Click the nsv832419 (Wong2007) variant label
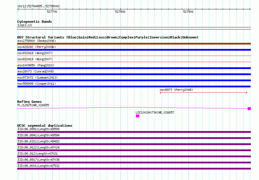This screenshot has width=259, height=180. (35, 59)
